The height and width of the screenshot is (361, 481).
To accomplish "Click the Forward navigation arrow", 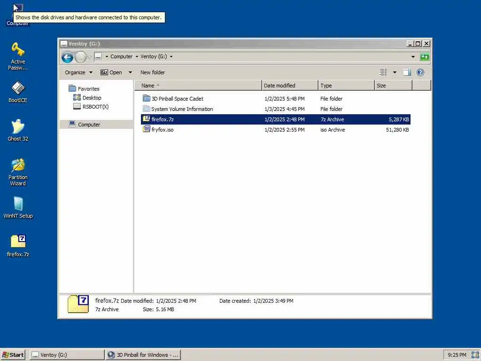I will click(81, 57).
